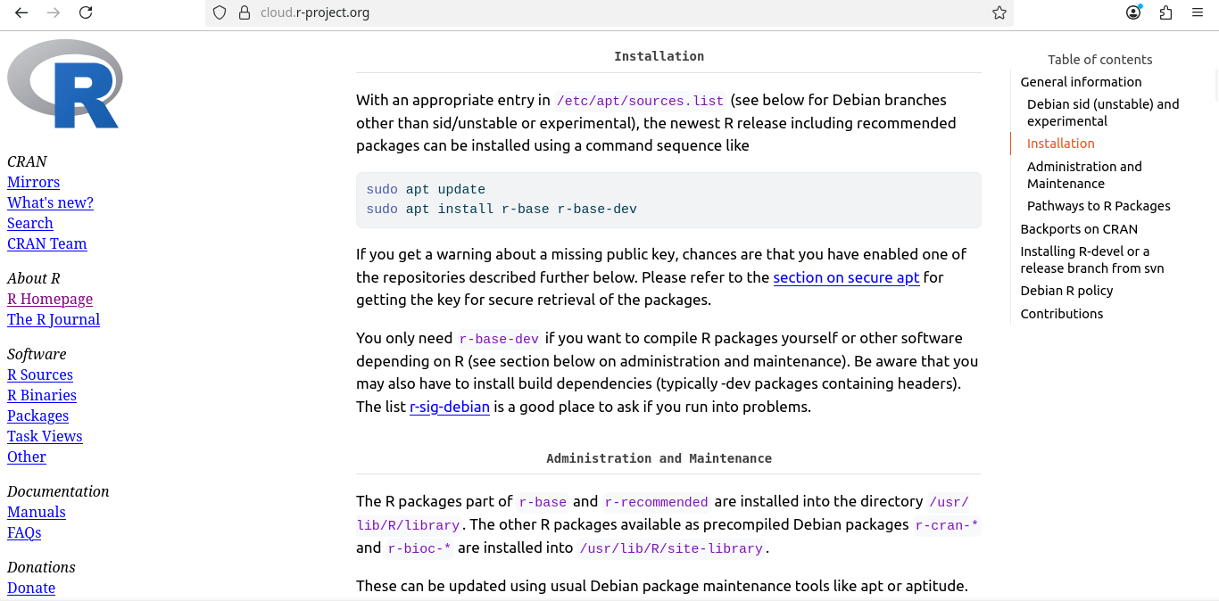Open the R Binaries sidebar link
Image resolution: width=1219 pixels, height=601 pixels.
coord(42,395)
